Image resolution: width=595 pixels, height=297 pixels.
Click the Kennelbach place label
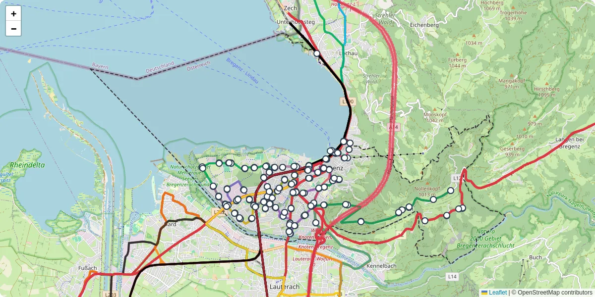(x=381, y=266)
